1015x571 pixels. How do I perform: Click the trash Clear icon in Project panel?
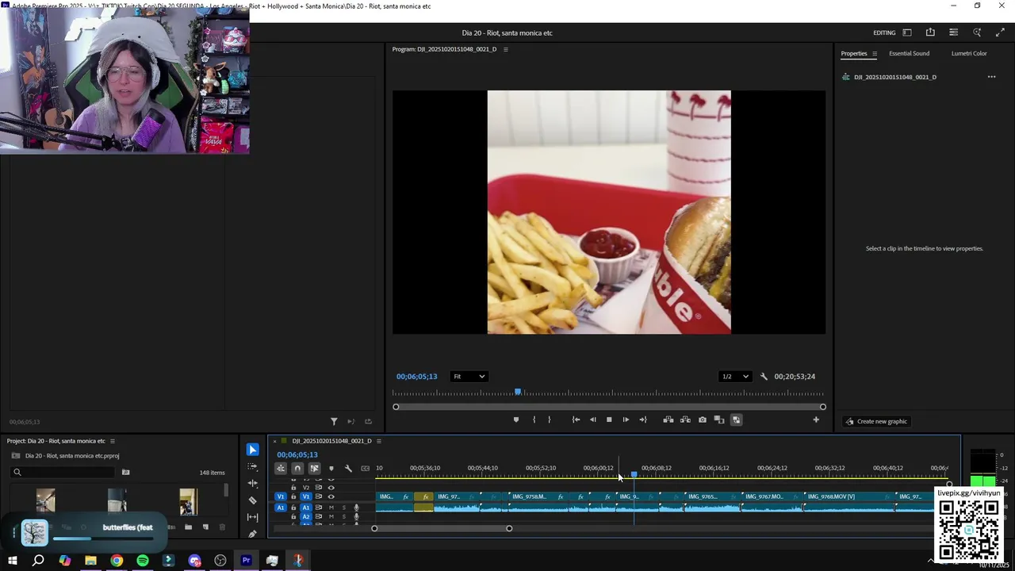222,527
